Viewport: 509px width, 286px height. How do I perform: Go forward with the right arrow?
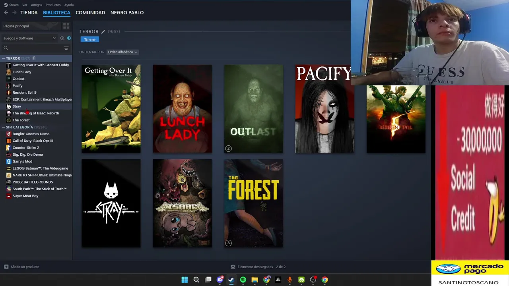(x=14, y=13)
